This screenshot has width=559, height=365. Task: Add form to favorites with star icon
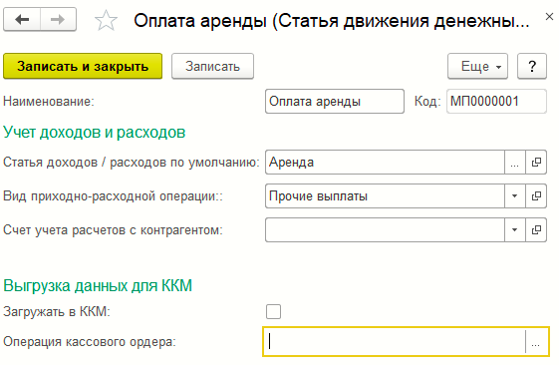click(106, 20)
